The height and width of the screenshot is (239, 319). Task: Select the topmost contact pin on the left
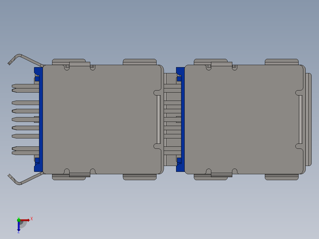(22, 86)
